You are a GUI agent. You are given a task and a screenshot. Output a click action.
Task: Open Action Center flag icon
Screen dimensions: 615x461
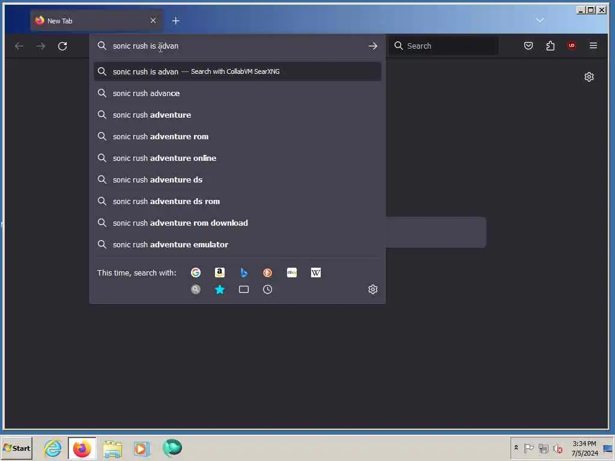click(x=529, y=448)
